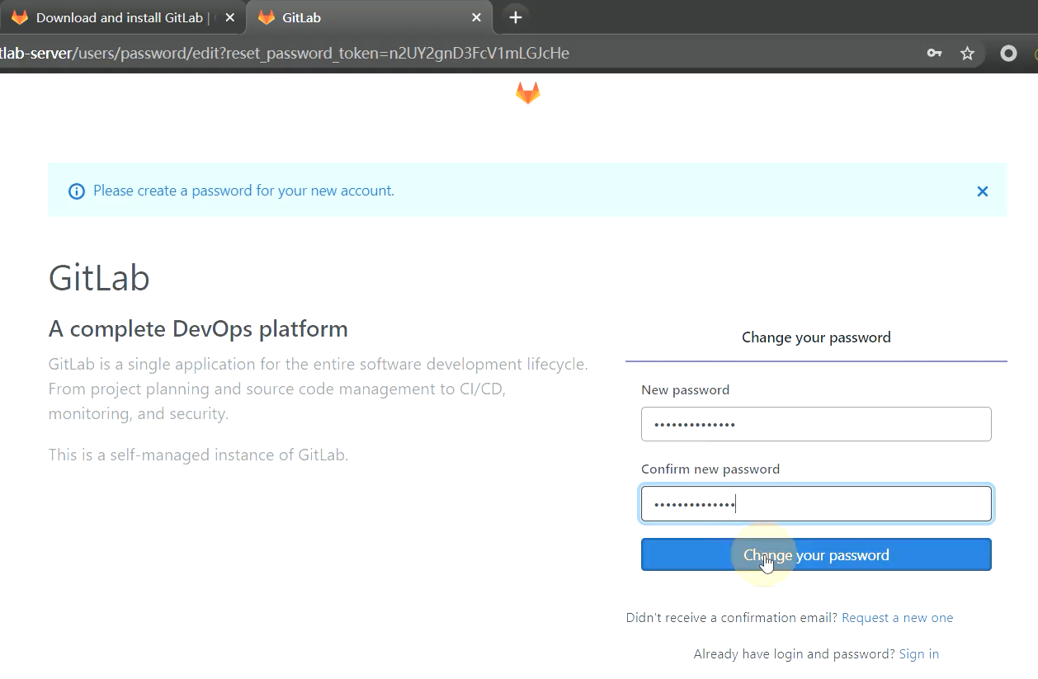Bookmark this page with the star icon
This screenshot has width=1038, height=679.
tap(967, 54)
